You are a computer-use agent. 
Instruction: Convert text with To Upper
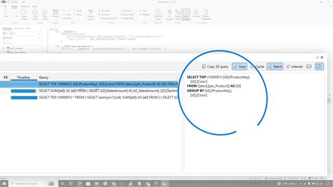[104, 10]
